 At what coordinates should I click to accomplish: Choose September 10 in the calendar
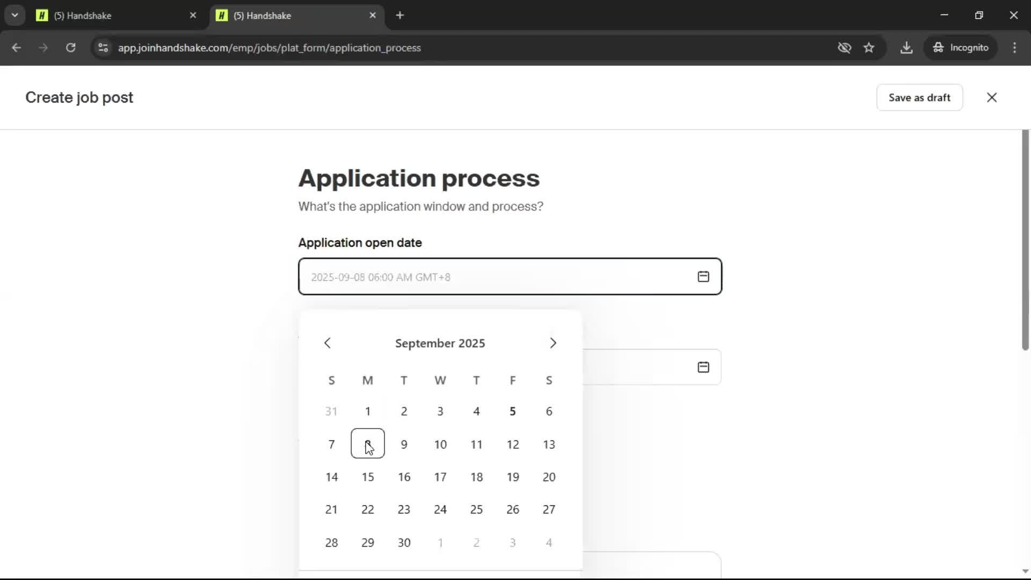(x=440, y=445)
